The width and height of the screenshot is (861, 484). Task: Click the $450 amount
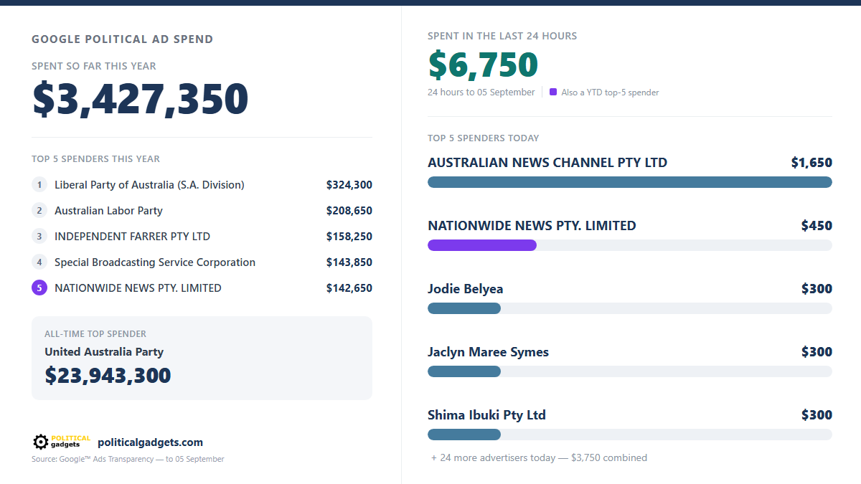point(817,226)
